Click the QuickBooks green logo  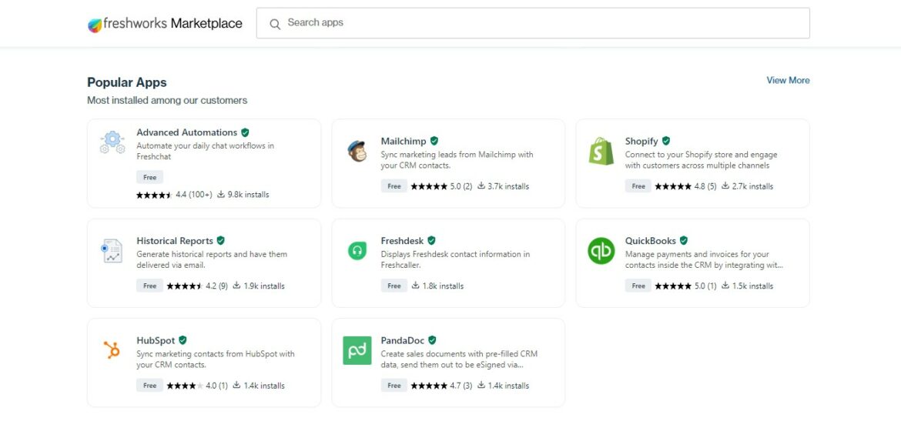(x=601, y=251)
